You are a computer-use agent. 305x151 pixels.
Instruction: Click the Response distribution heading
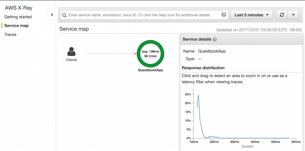point(203,68)
